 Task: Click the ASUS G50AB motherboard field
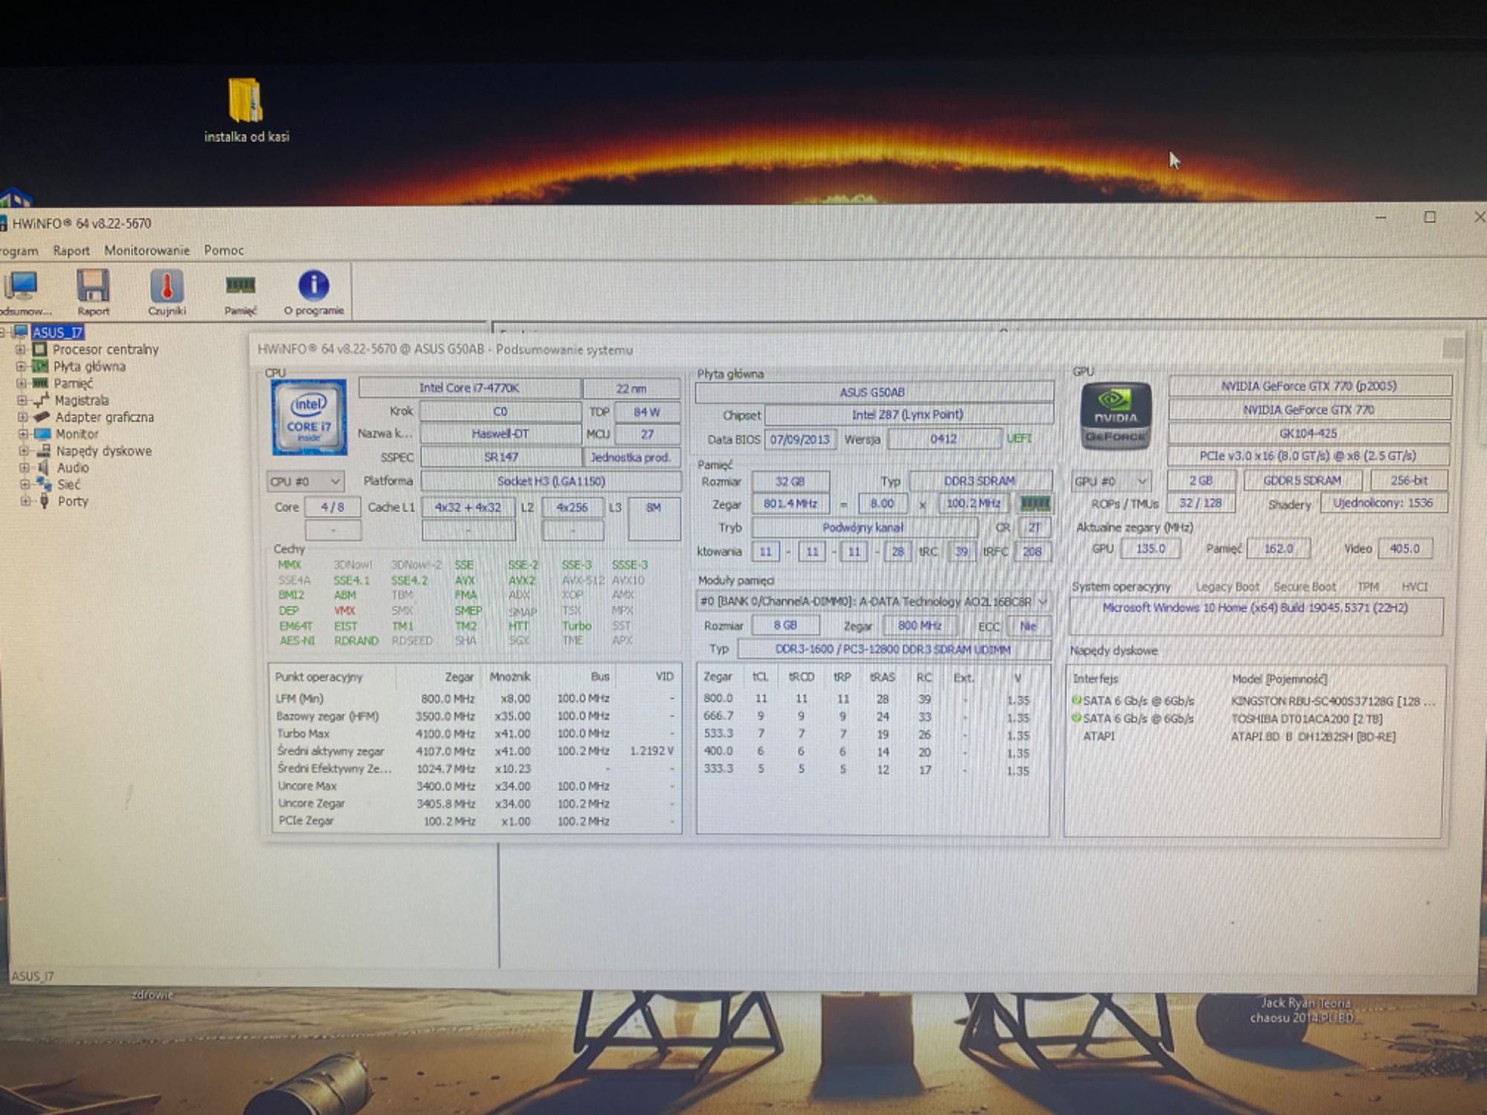point(874,392)
